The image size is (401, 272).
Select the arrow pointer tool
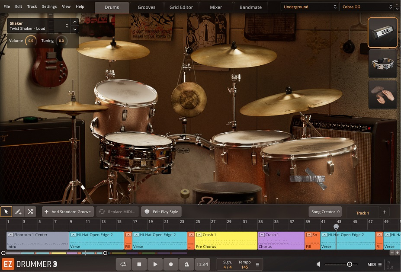pos(6,211)
